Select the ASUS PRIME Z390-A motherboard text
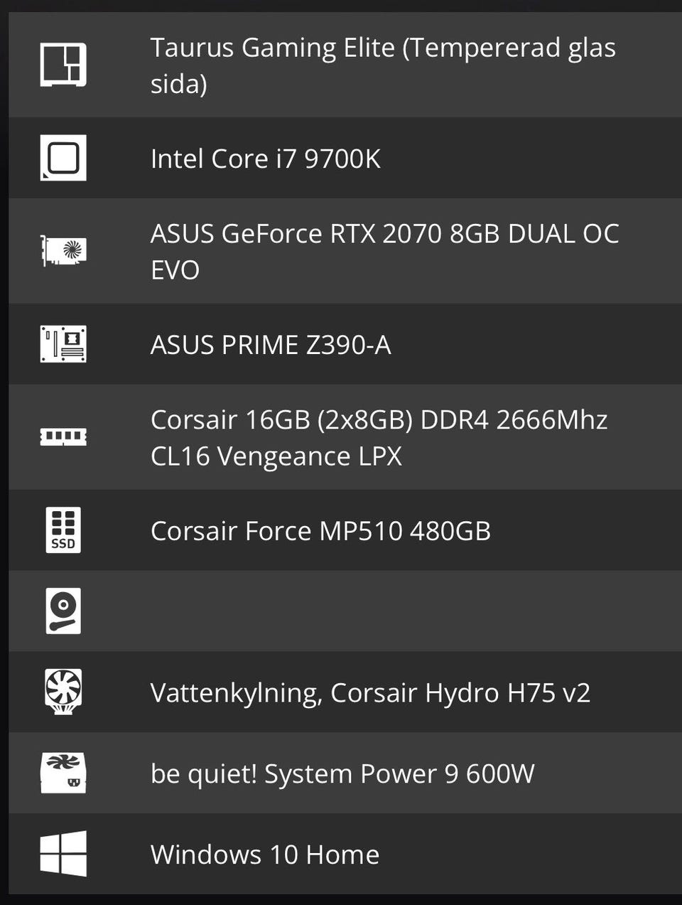 point(271,345)
